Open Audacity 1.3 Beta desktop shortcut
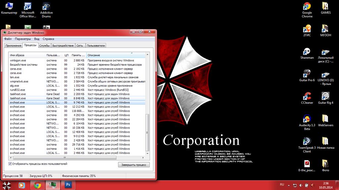 (x=307, y=122)
